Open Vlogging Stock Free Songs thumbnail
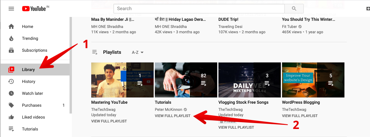The width and height of the screenshot is (370, 137). 250,80
